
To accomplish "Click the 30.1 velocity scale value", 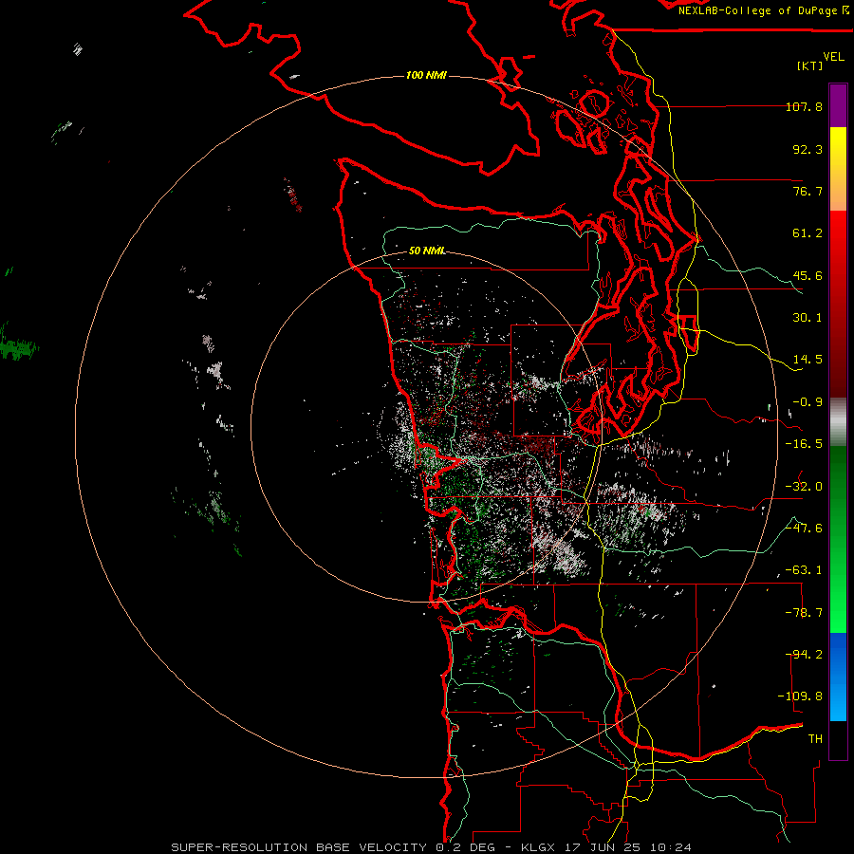I will 808,318.
